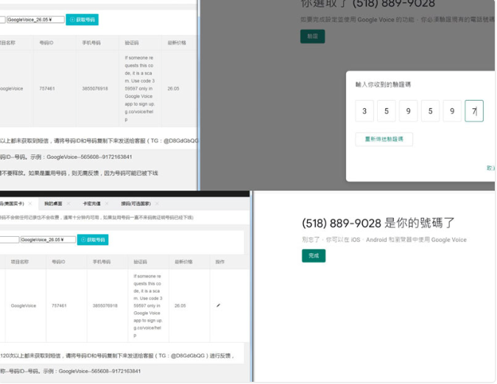
Task: Click example text GoogleVoice--565608--9172163841 in upper-left panel
Action: [x=89, y=157]
